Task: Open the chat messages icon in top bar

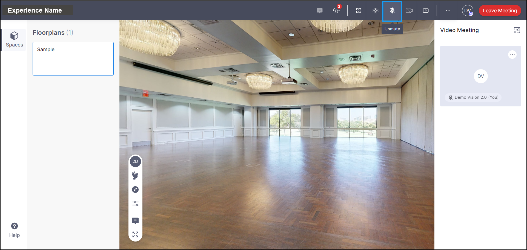Action: (319, 11)
